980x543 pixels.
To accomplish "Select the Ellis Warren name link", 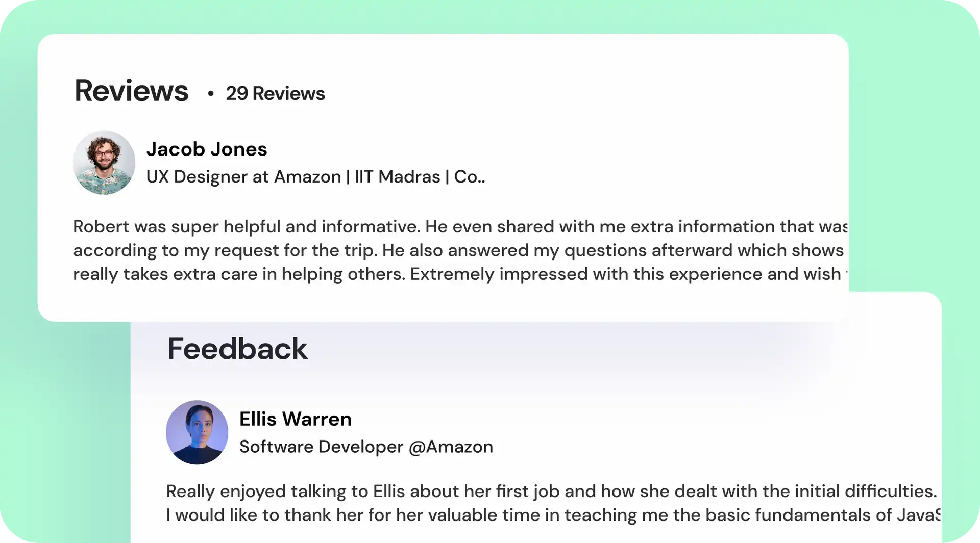I will [296, 419].
